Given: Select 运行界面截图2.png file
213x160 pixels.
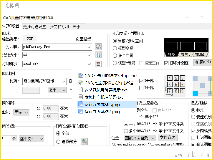Looking at the screenshot, I should click(99, 111).
